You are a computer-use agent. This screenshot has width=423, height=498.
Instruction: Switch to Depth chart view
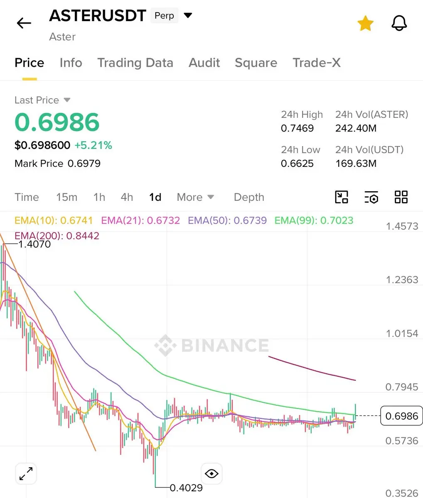[x=249, y=197]
